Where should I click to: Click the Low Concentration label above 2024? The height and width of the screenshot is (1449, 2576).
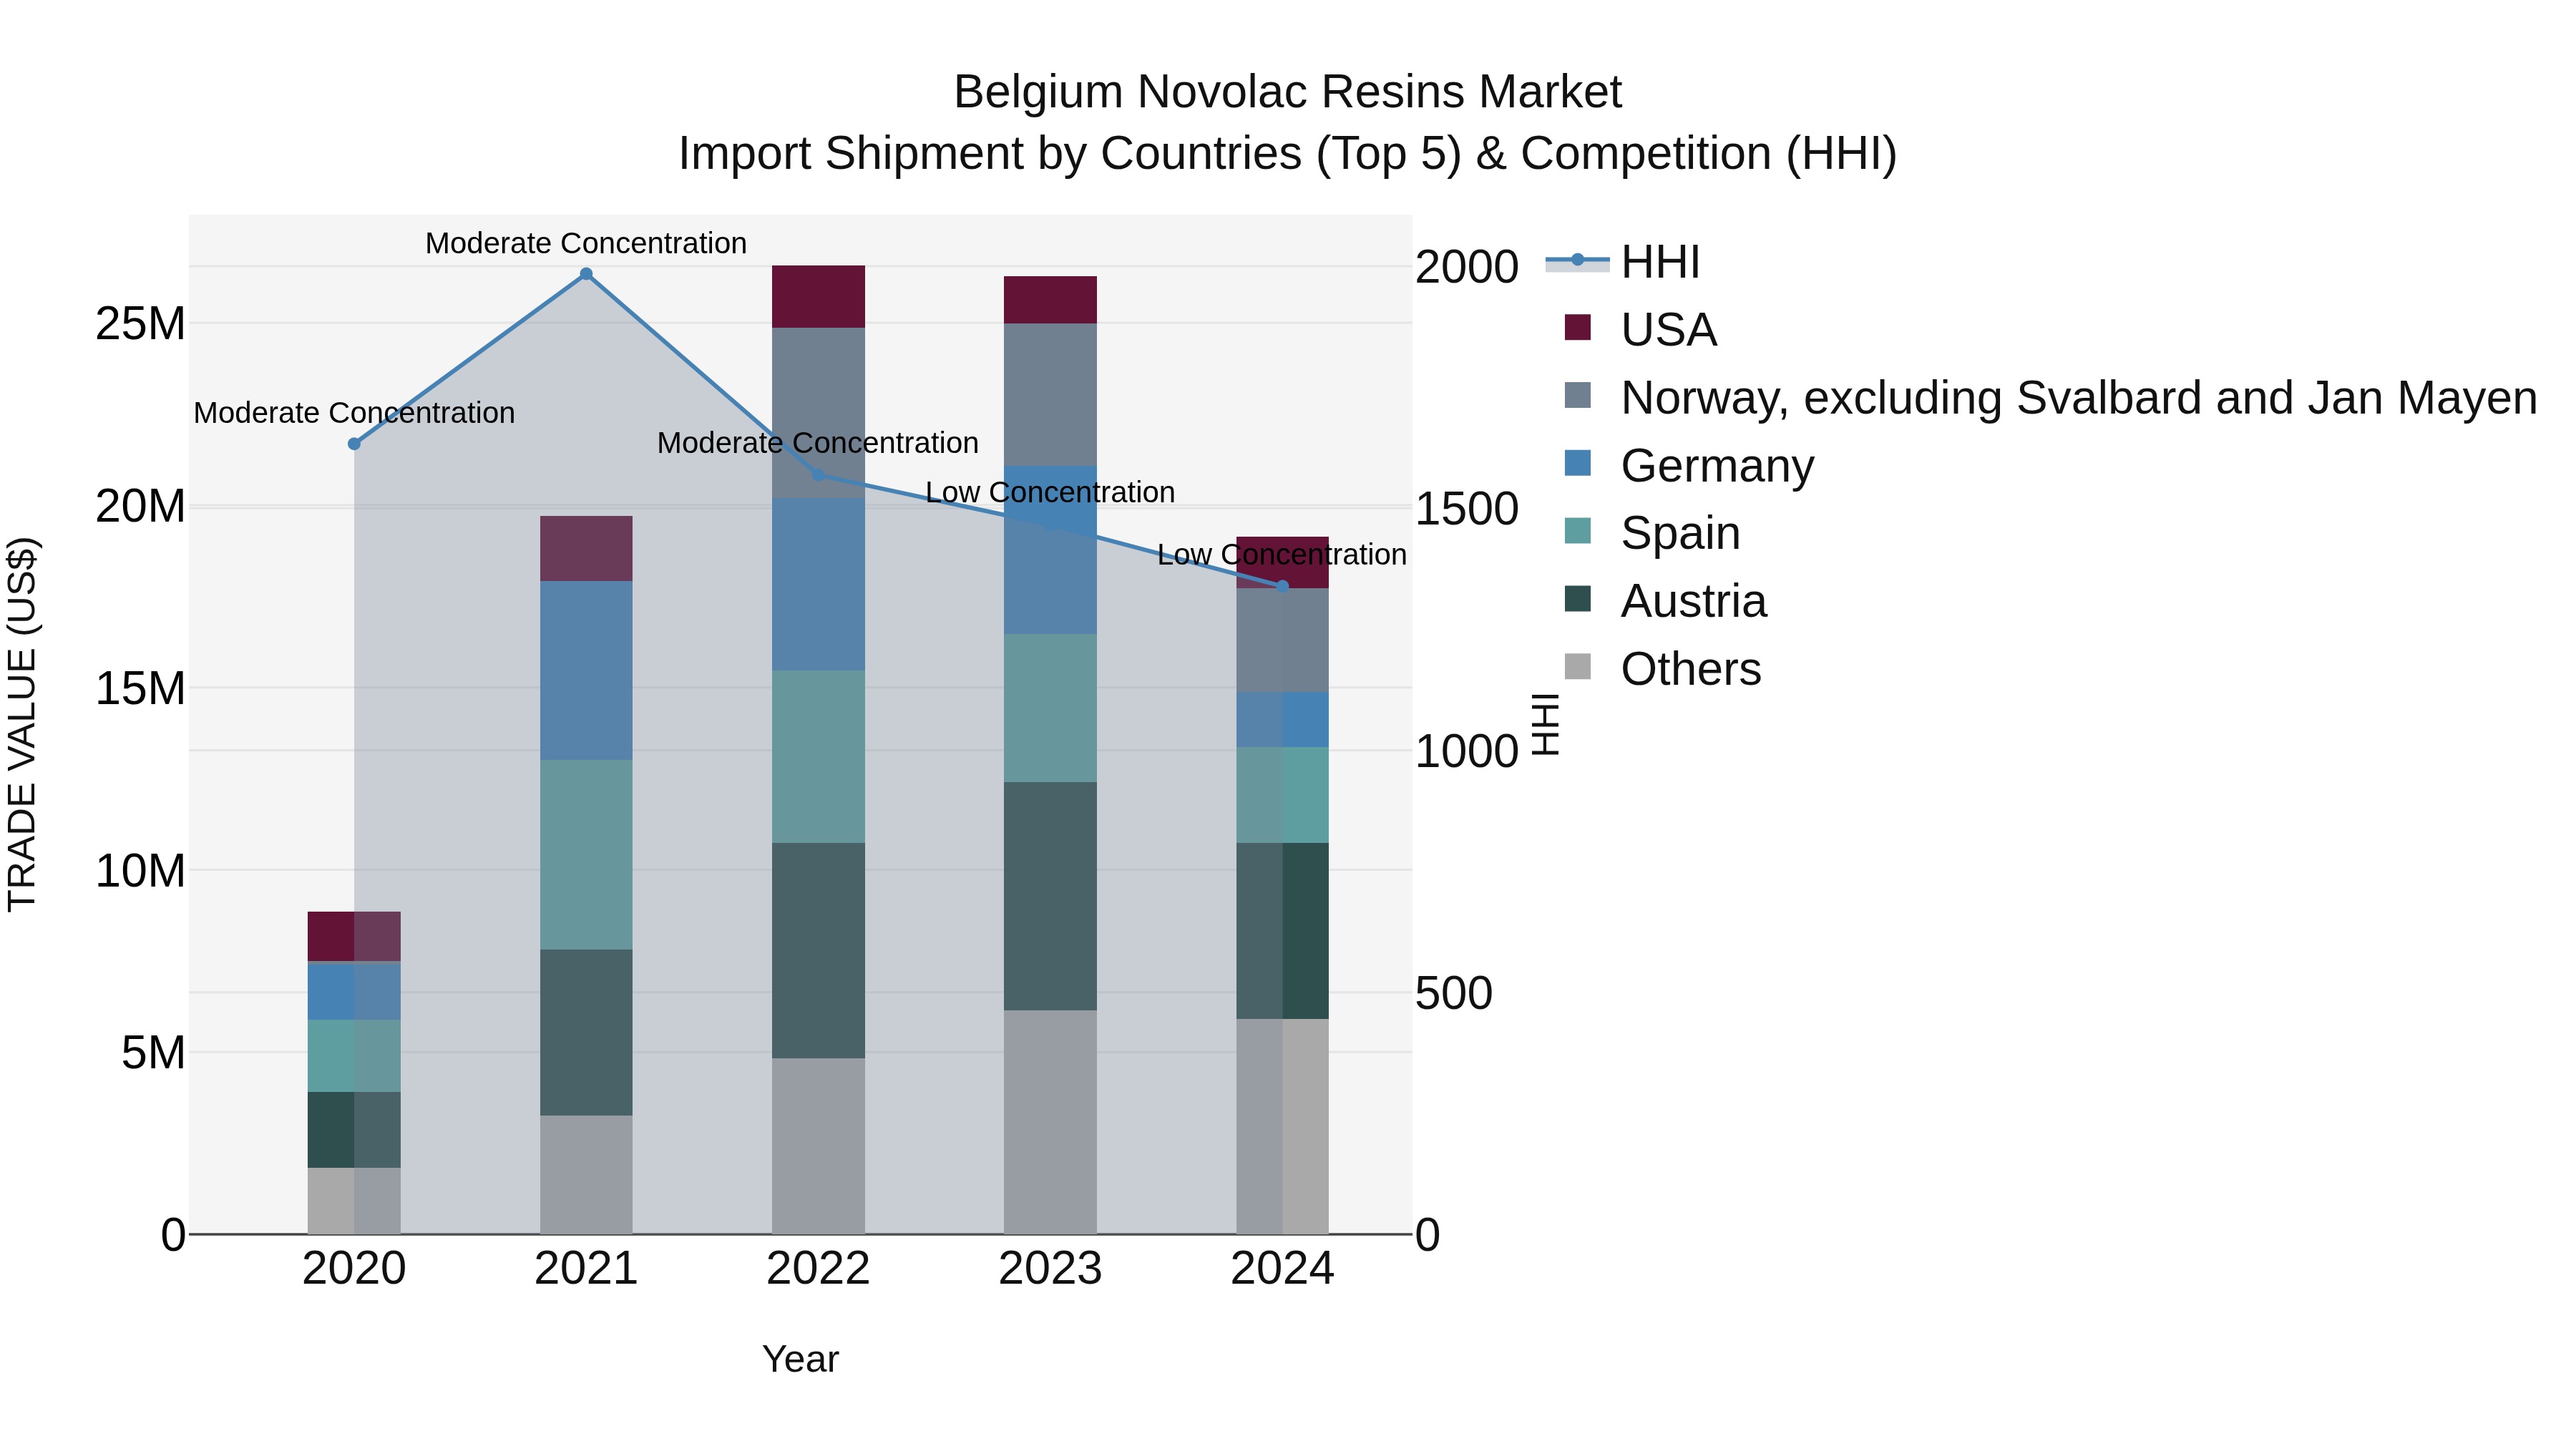[1282, 554]
